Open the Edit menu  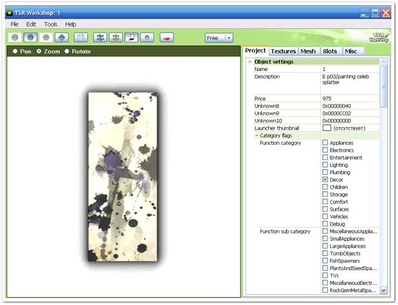tap(31, 24)
